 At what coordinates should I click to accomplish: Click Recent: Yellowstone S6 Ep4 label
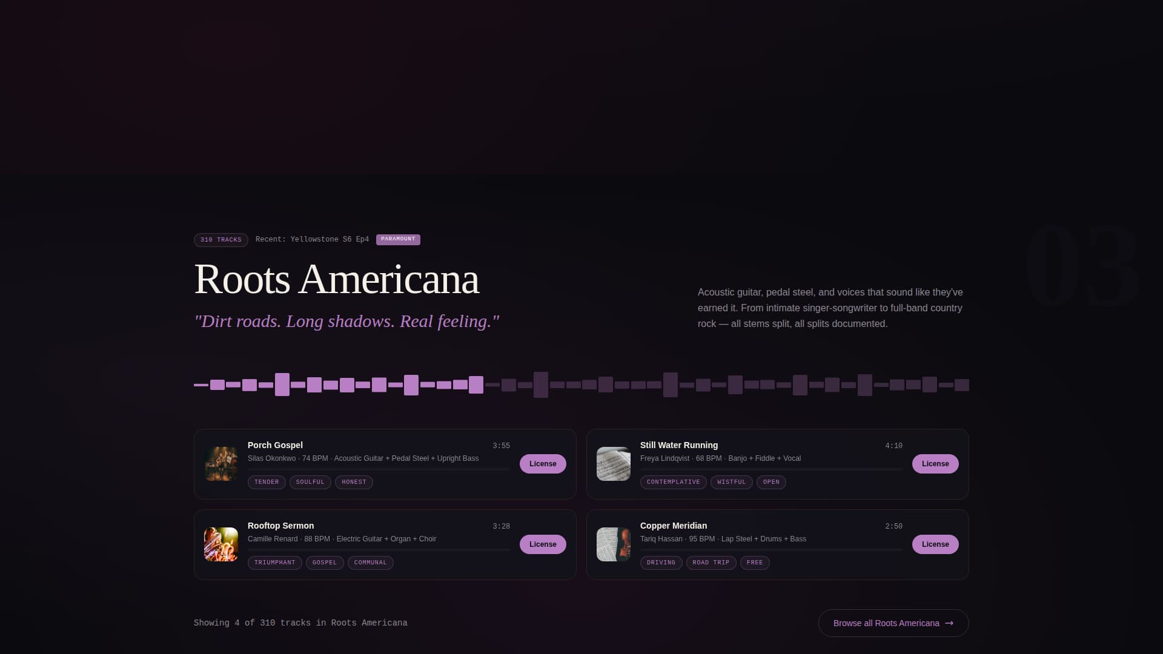(x=312, y=239)
